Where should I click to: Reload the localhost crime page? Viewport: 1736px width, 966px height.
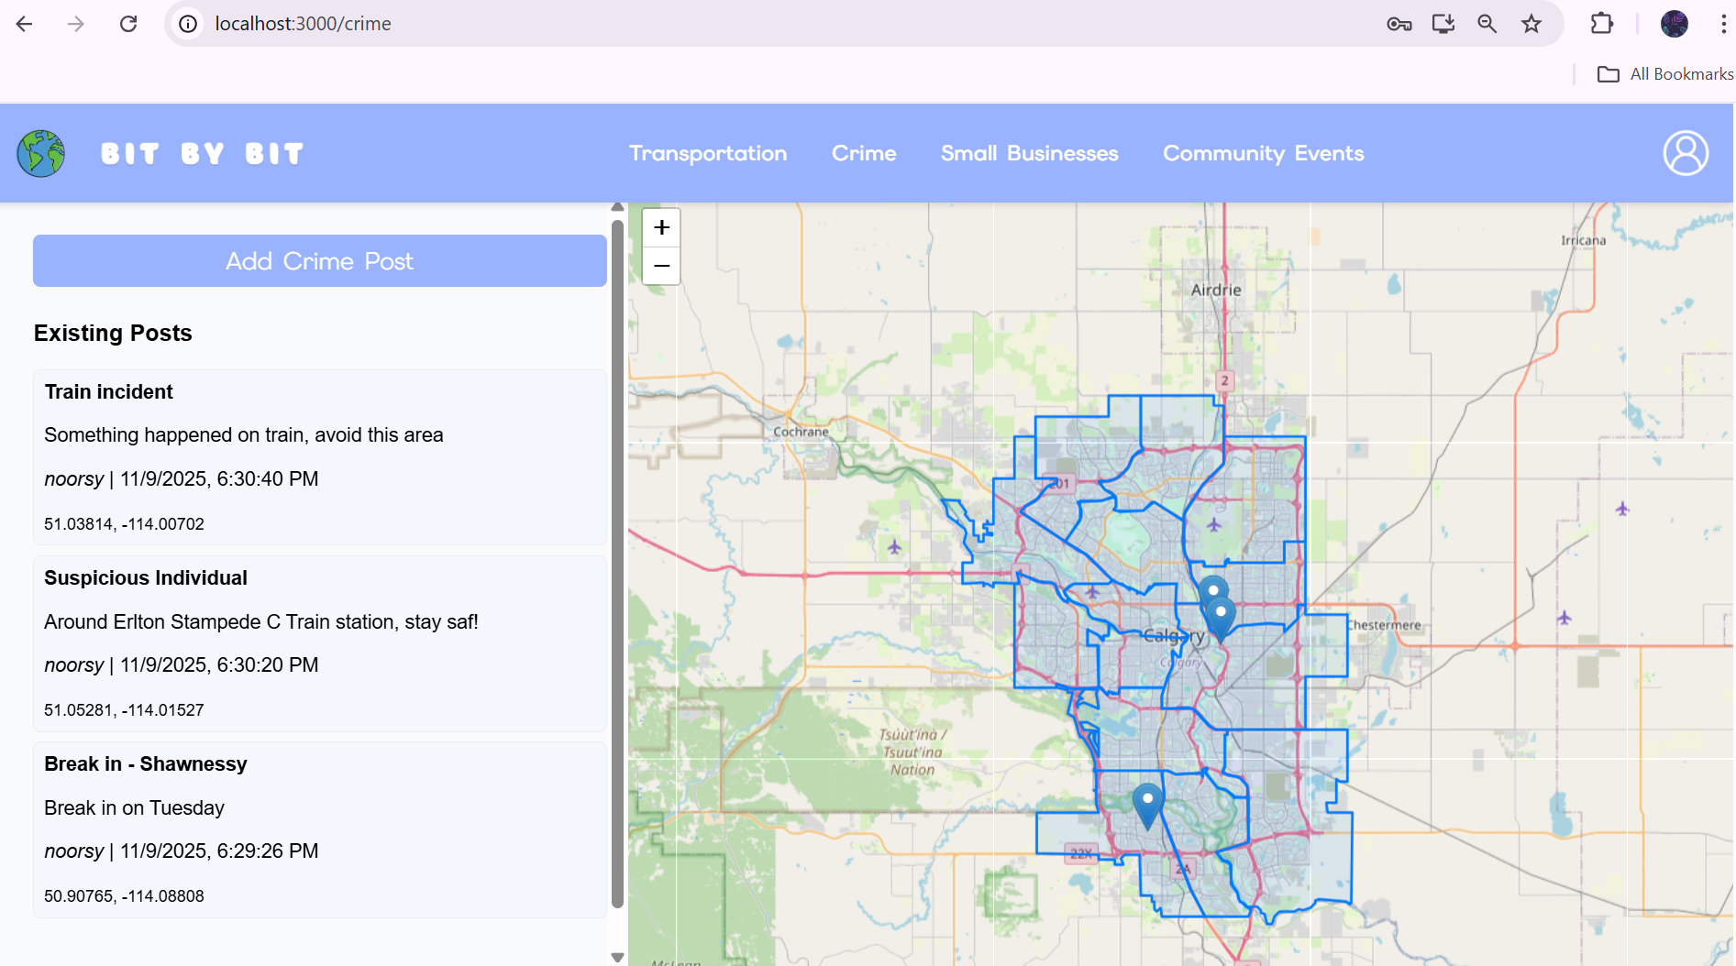pyautogui.click(x=128, y=24)
